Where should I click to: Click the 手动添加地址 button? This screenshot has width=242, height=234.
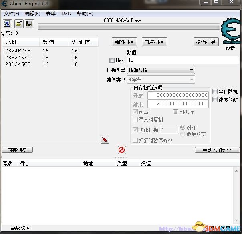217,150
